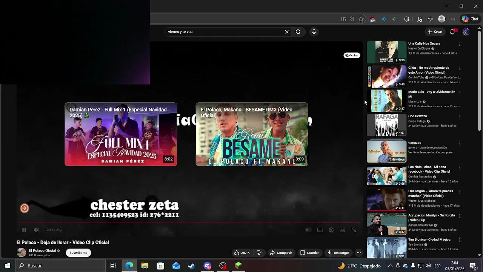Mute the video volume
Screen dimensions: 483x272
(x=36, y=230)
